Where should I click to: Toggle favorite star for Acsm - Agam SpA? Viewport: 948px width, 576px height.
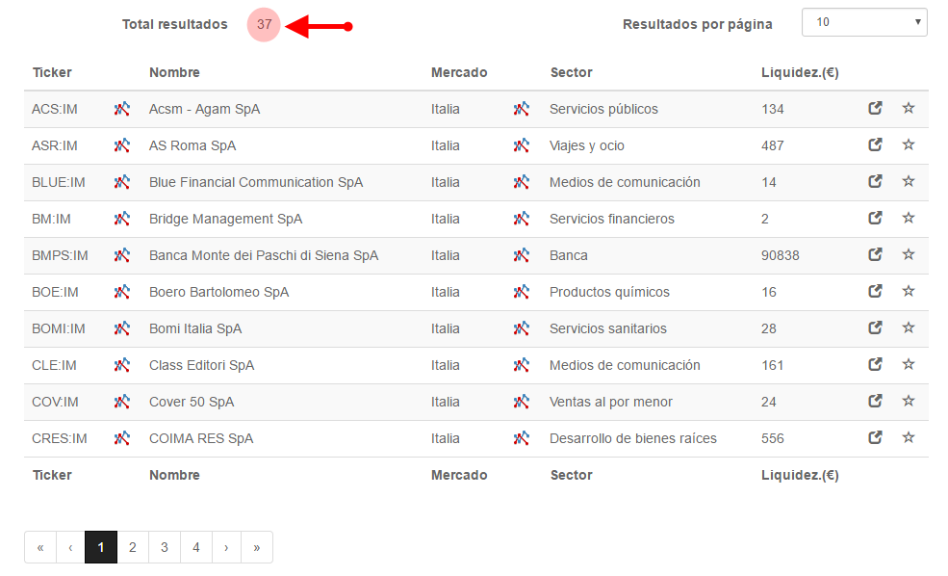909,108
